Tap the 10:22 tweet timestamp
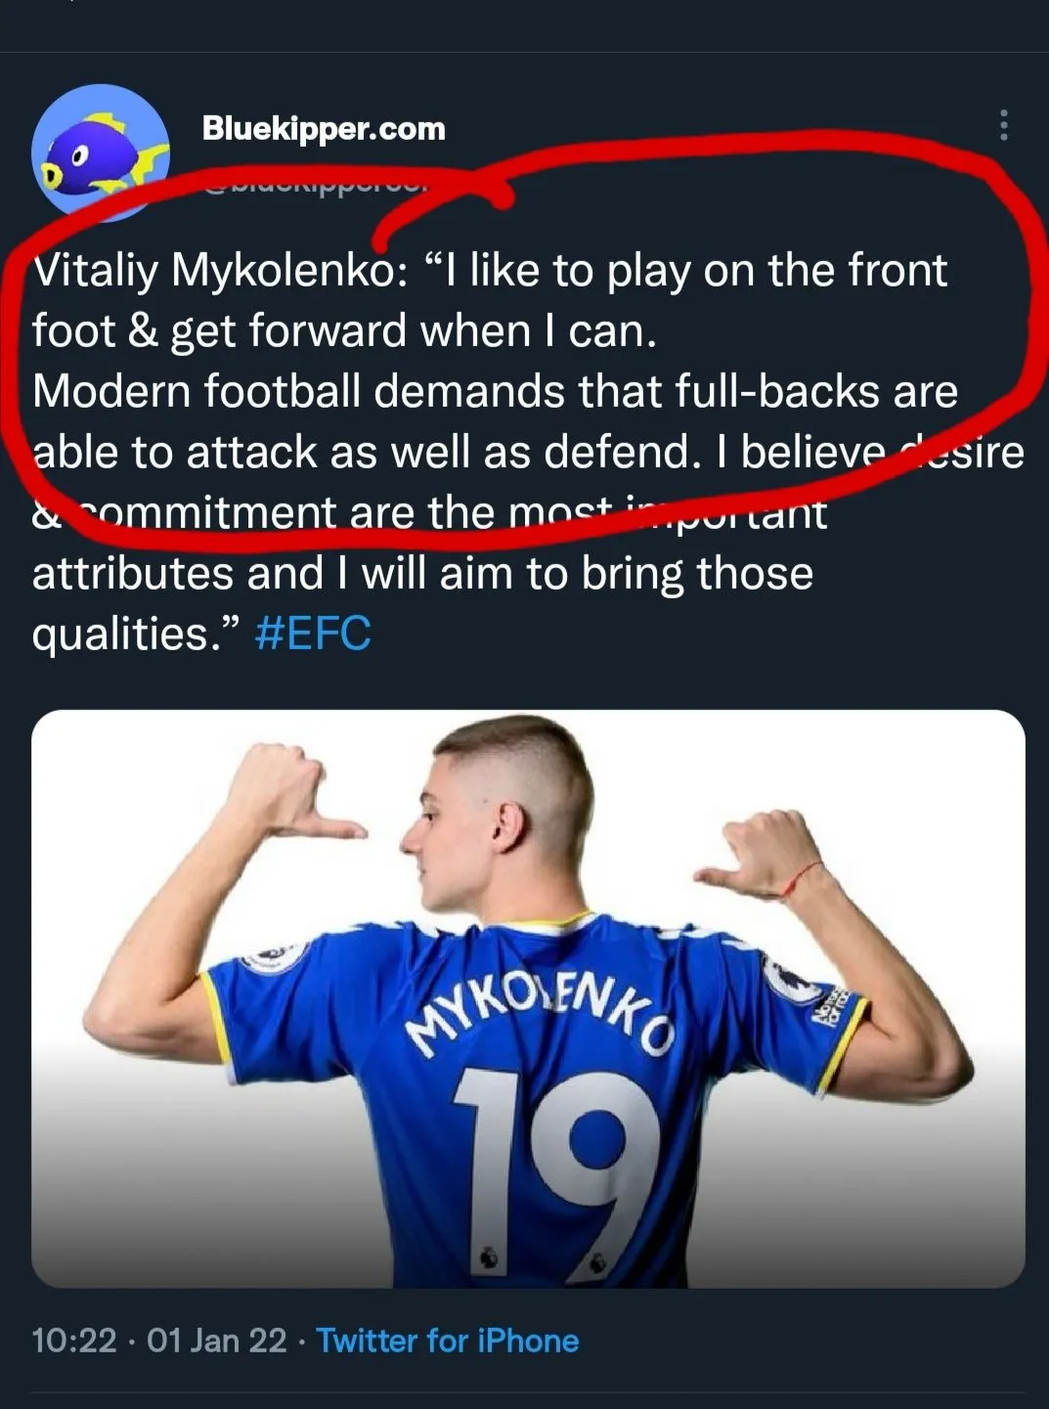The height and width of the screenshot is (1409, 1049). (x=74, y=1341)
